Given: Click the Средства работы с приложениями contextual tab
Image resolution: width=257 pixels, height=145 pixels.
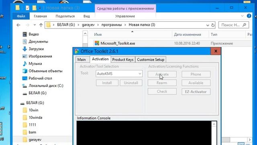Looking at the screenshot, I should 125,8.
